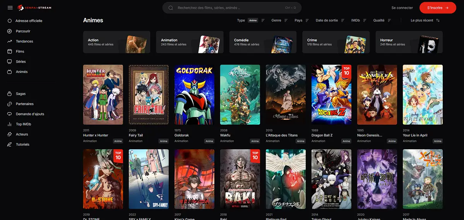Click the search magnifier icon
Image resolution: width=464 pixels, height=220 pixels.
coord(171,8)
